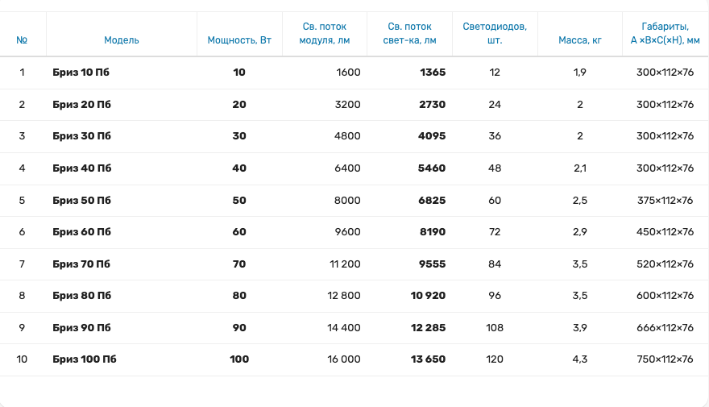
Task: Click the № column header
Action: [x=22, y=39]
